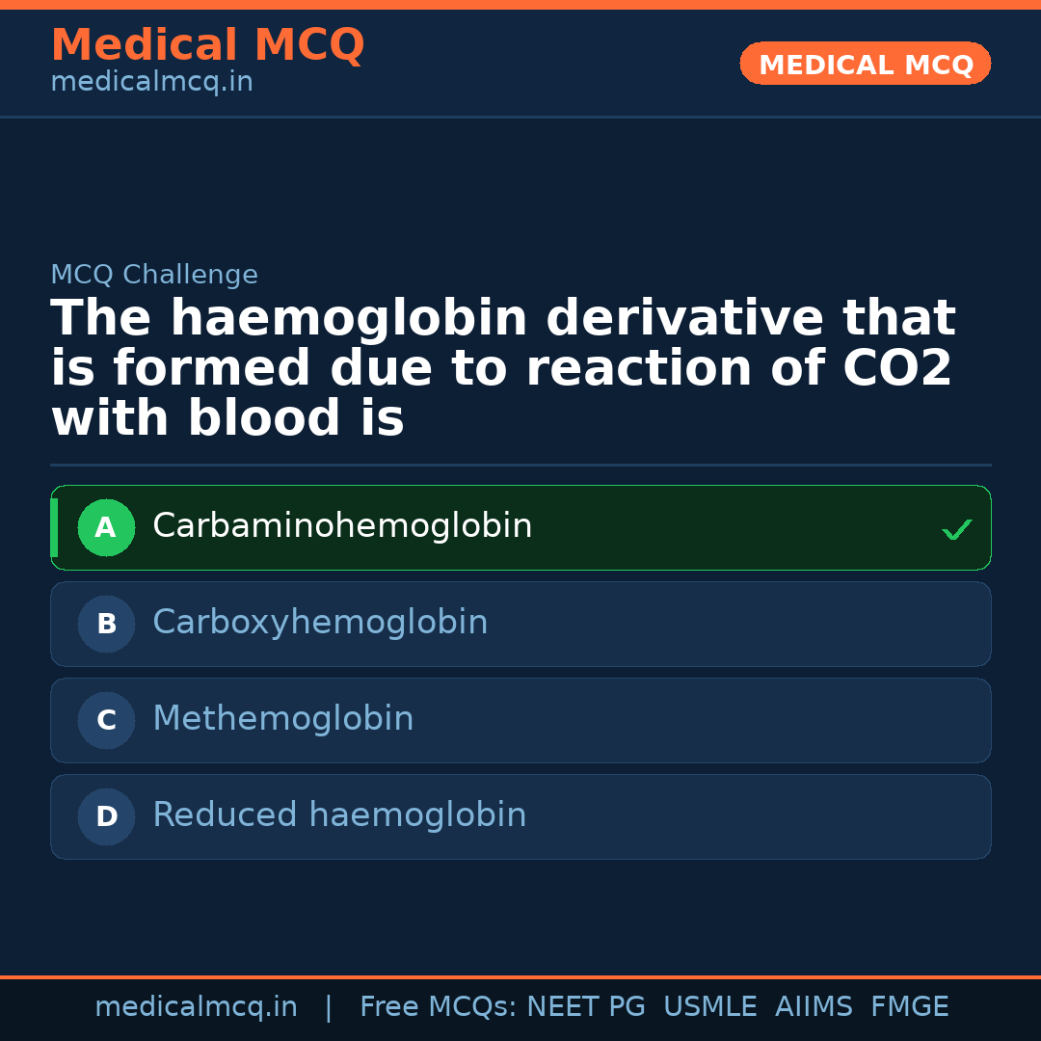Click the orange MEDICAL MCQ badge
Image resolution: width=1041 pixels, height=1041 pixels.
[866, 65]
